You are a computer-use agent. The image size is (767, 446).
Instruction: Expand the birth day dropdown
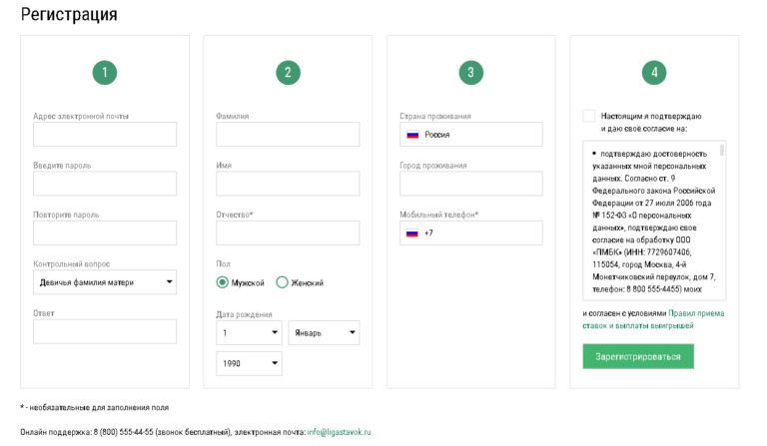249,332
